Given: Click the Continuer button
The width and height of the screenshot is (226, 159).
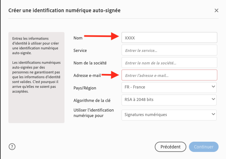Looking at the screenshot, I should 204,147.
